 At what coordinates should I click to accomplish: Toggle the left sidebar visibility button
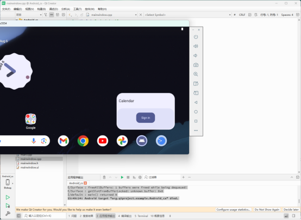click(18, 216)
